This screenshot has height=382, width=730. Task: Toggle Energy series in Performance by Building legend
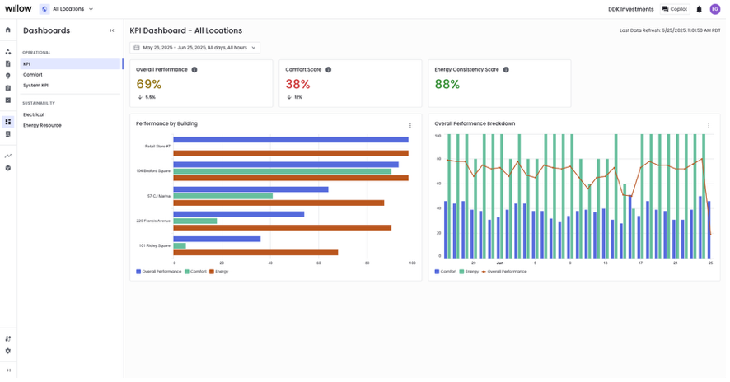(219, 272)
